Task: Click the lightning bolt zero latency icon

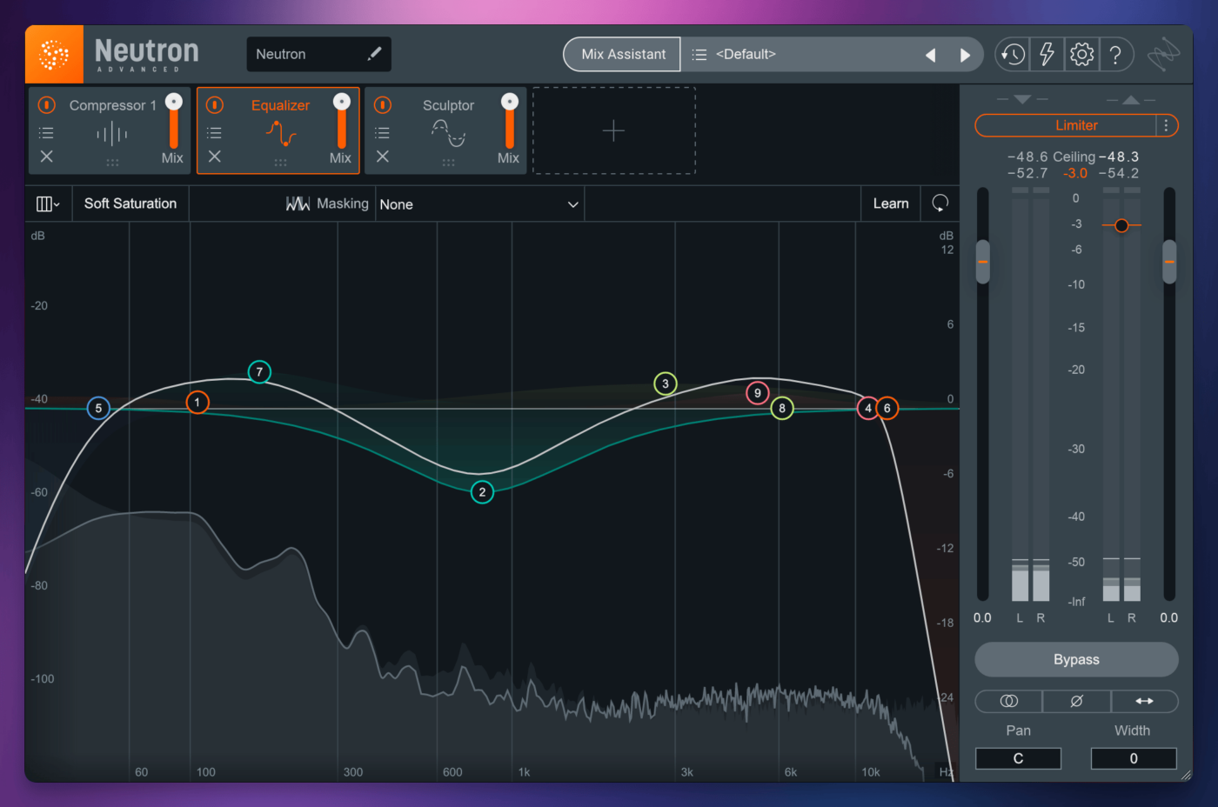Action: 1047,54
